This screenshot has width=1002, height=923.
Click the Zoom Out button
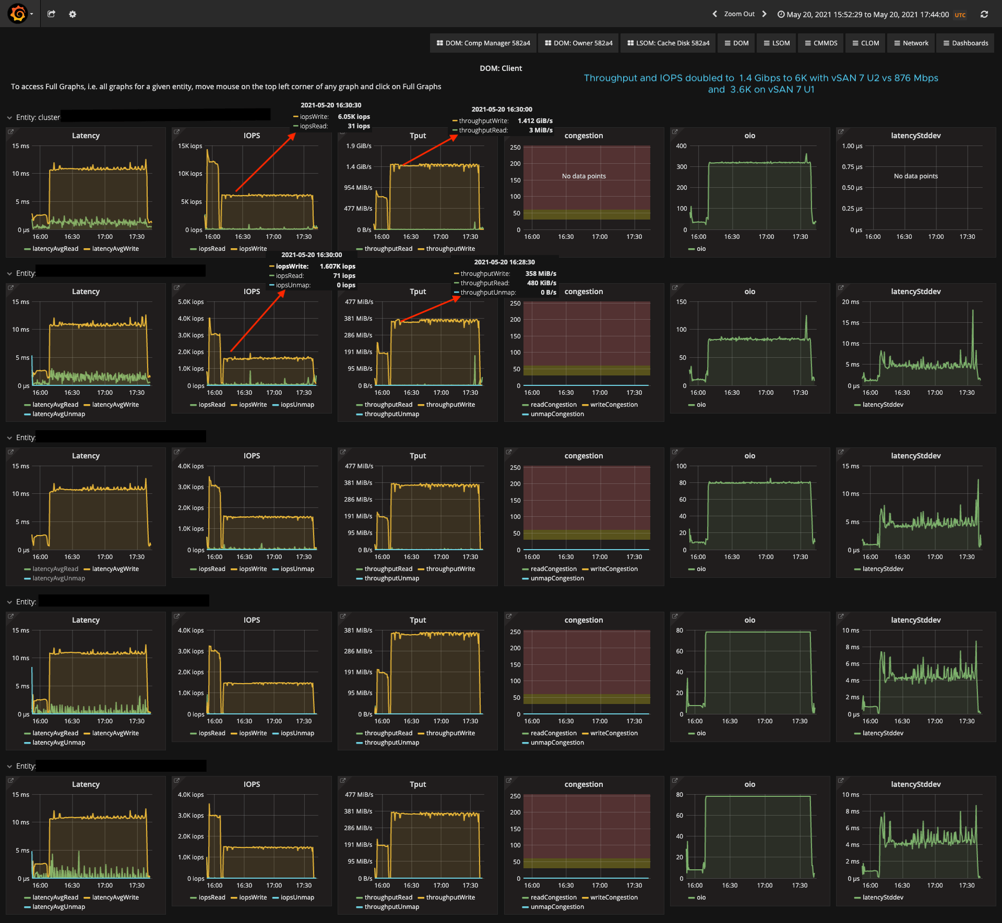point(739,14)
